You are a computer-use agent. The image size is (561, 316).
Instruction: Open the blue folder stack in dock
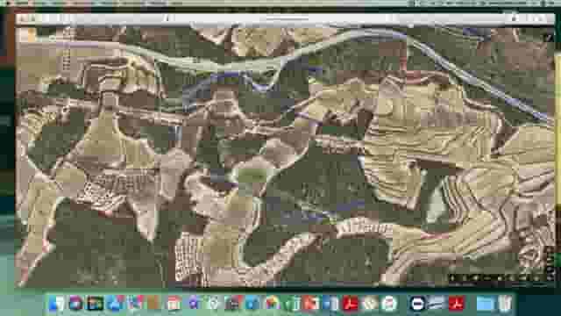(x=485, y=304)
